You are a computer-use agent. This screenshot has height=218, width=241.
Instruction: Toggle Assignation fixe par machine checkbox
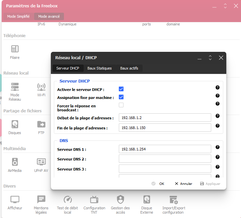[x=121, y=97]
